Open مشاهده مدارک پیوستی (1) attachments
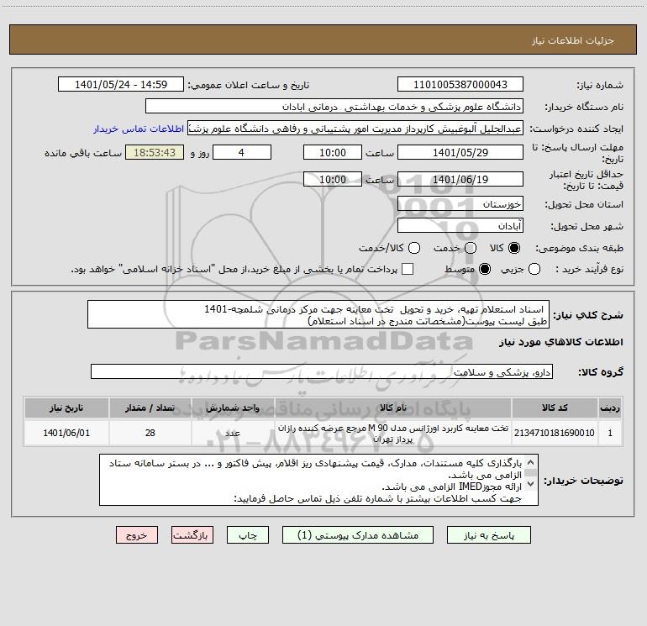 [x=358, y=535]
